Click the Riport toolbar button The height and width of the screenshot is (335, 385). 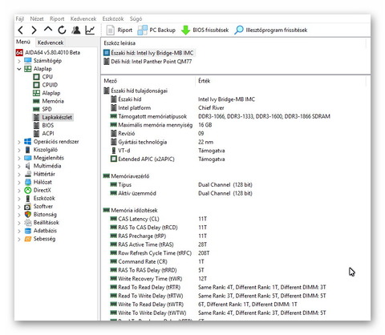pos(120,30)
